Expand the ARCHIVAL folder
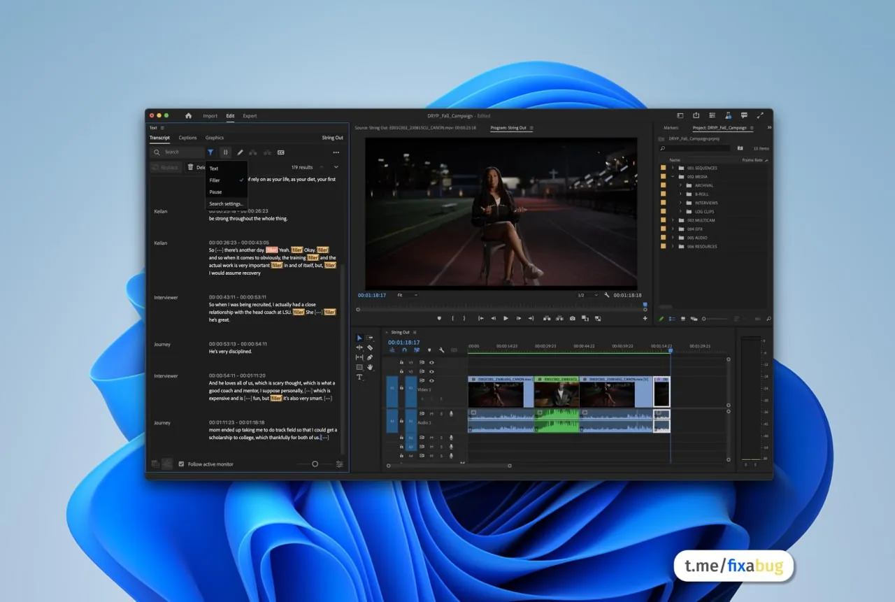The width and height of the screenshot is (895, 602). 680,185
